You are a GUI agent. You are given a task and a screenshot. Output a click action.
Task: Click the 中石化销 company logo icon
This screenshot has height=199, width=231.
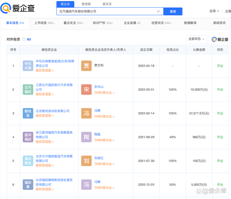[28, 66]
